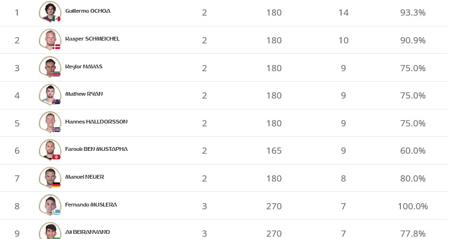Screen dimensions: 450x239
Task: Open Kasper SCHMEICHEL name link
Action: [92, 39]
